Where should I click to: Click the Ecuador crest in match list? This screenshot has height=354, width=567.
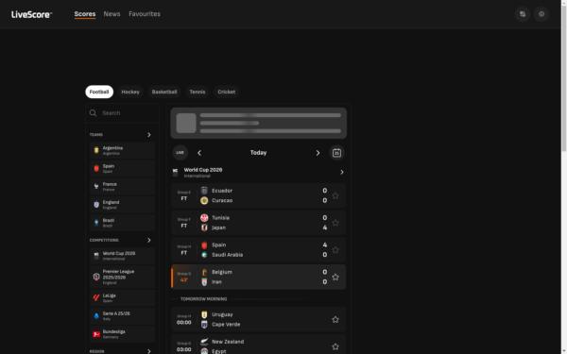tap(204, 191)
